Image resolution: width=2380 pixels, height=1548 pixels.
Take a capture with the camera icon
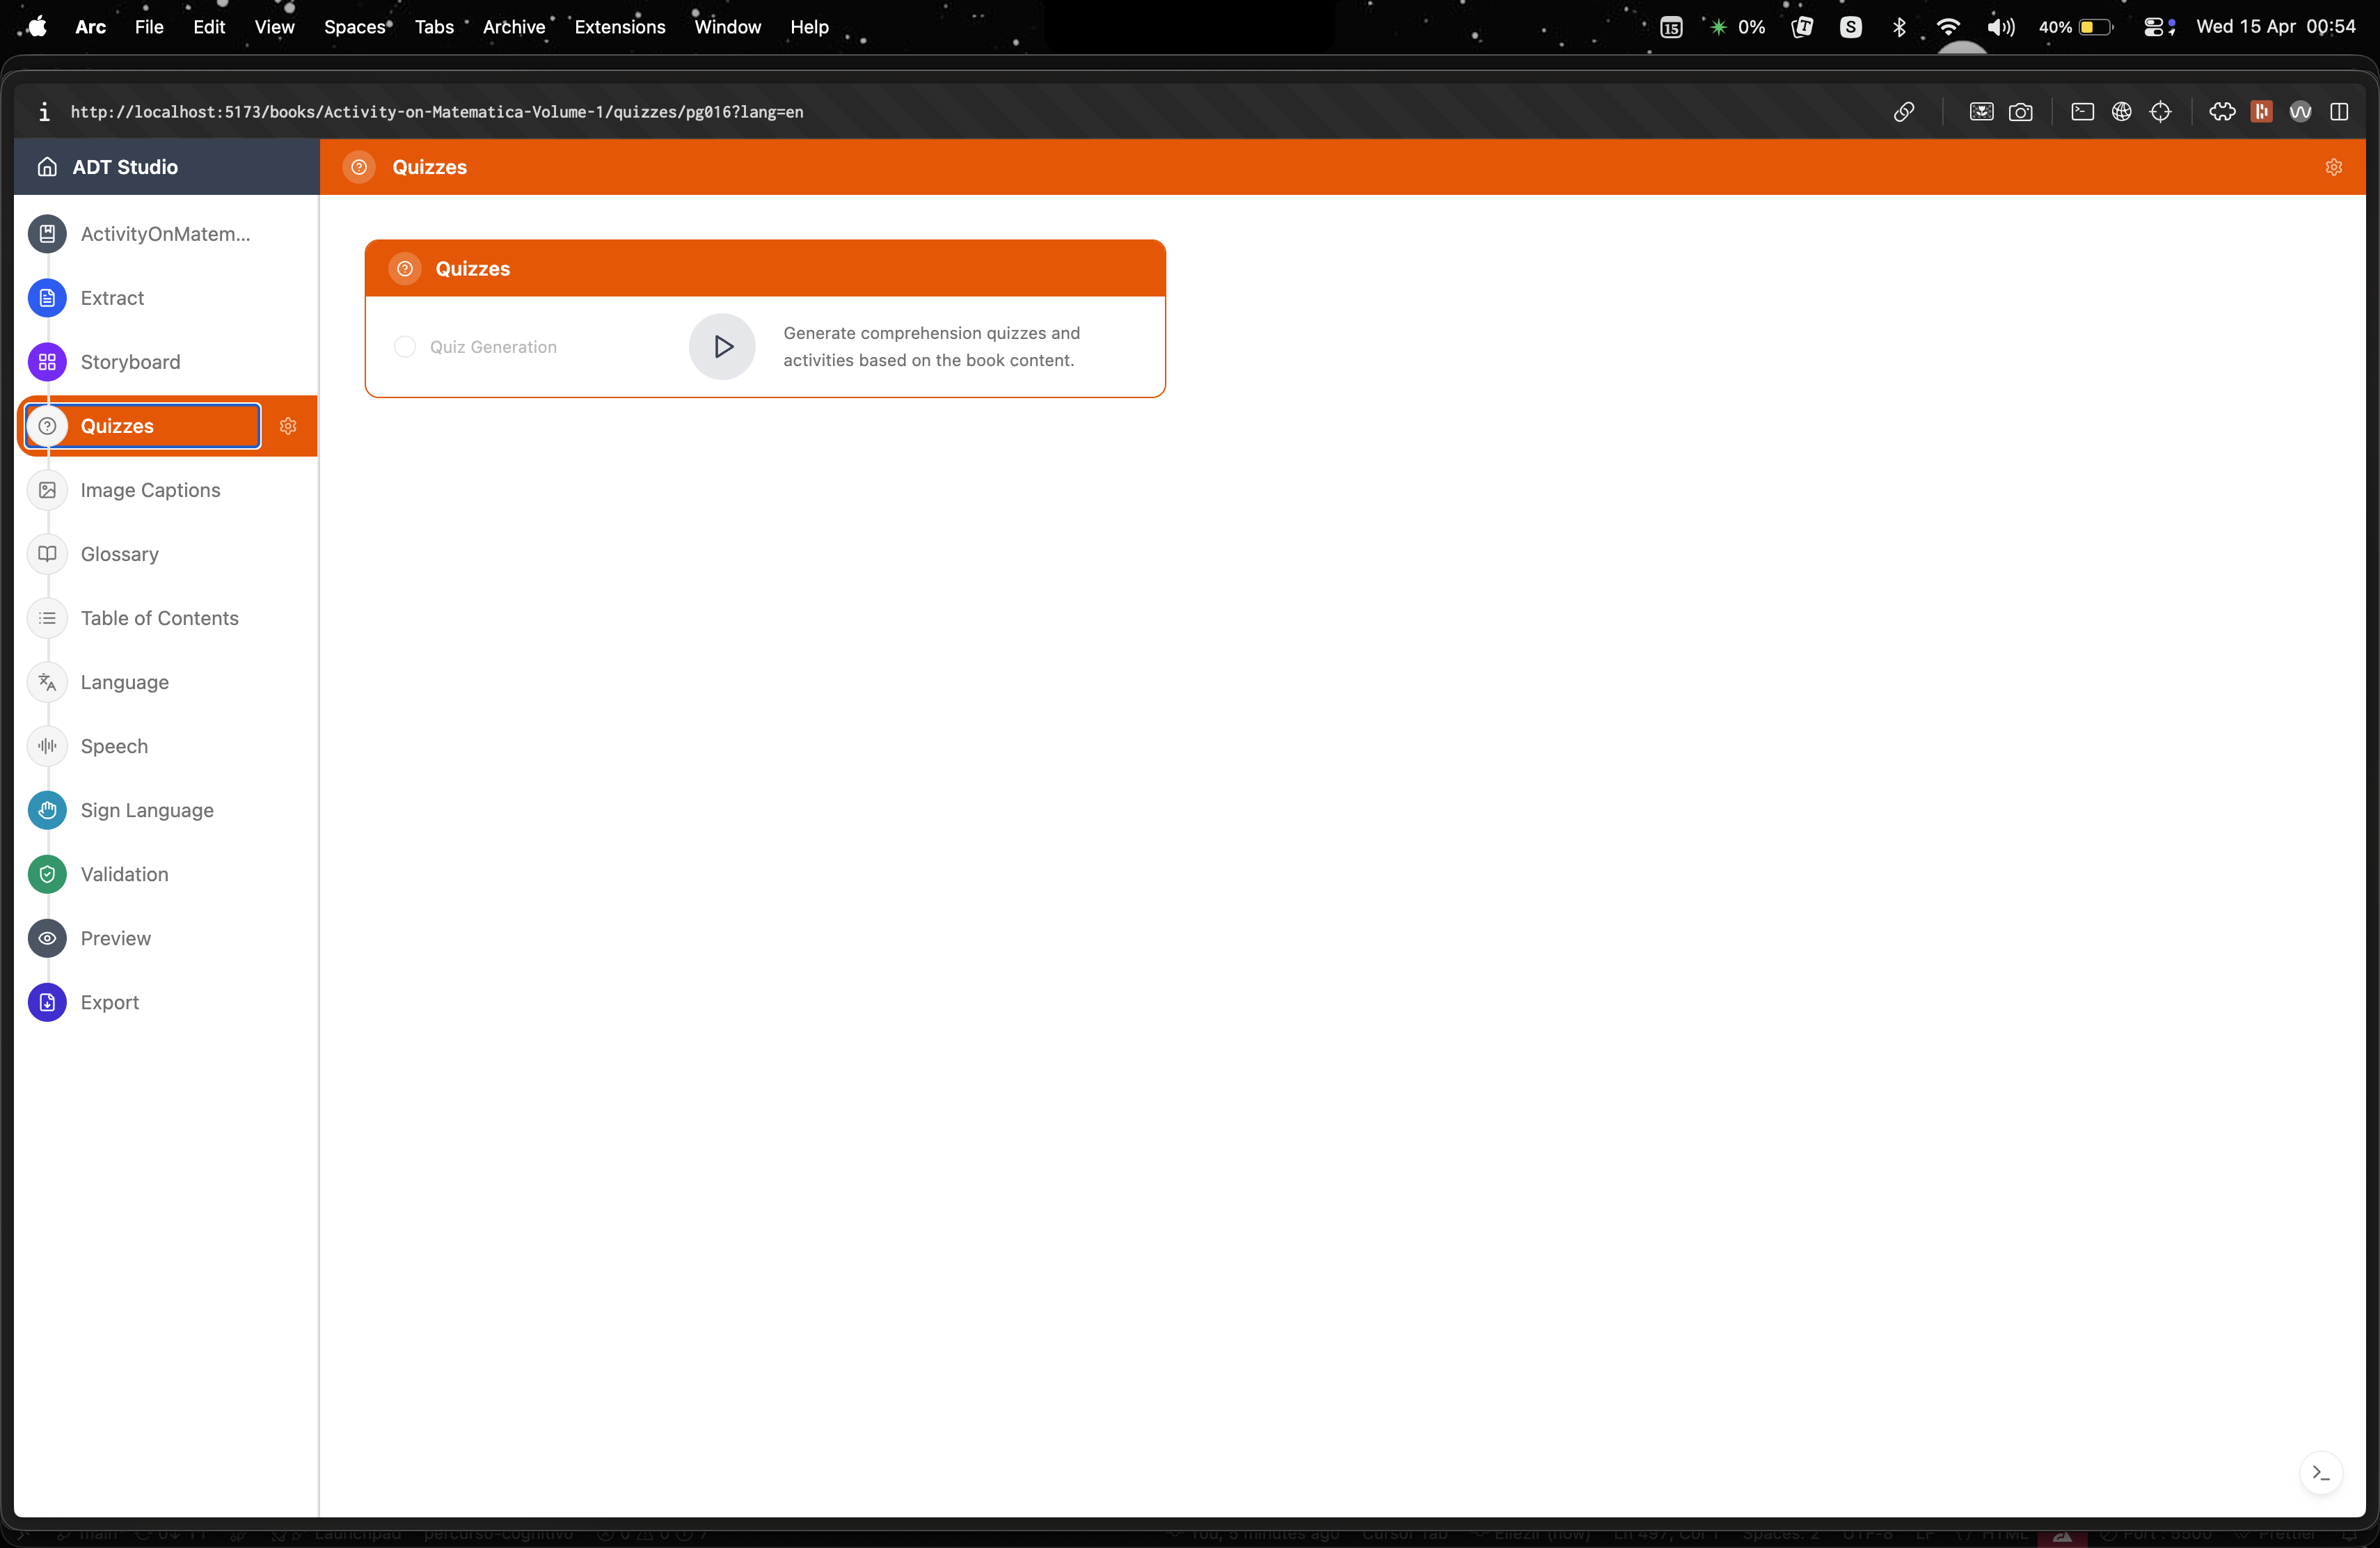pos(2021,112)
